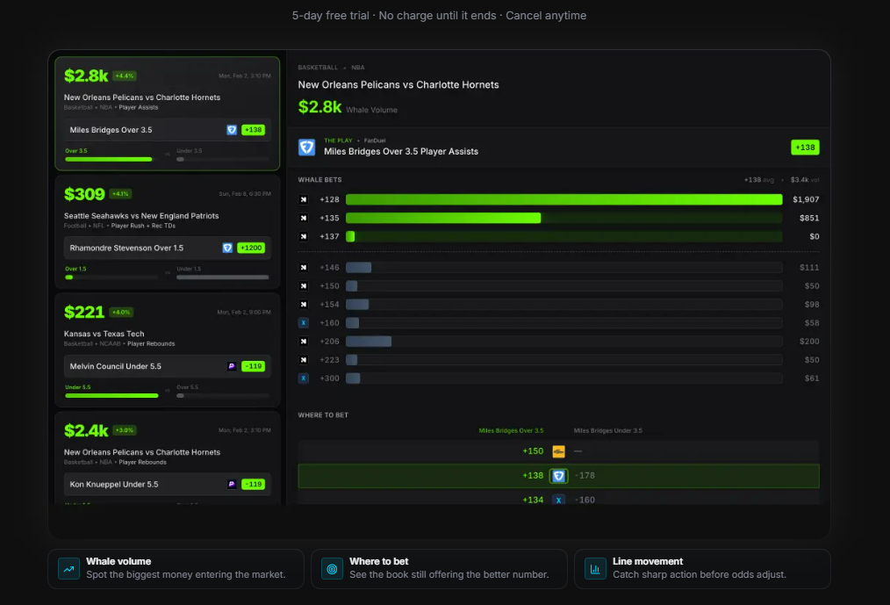The height and width of the screenshot is (605, 890).
Task: Click the -178 under odds value
Action: click(585, 476)
